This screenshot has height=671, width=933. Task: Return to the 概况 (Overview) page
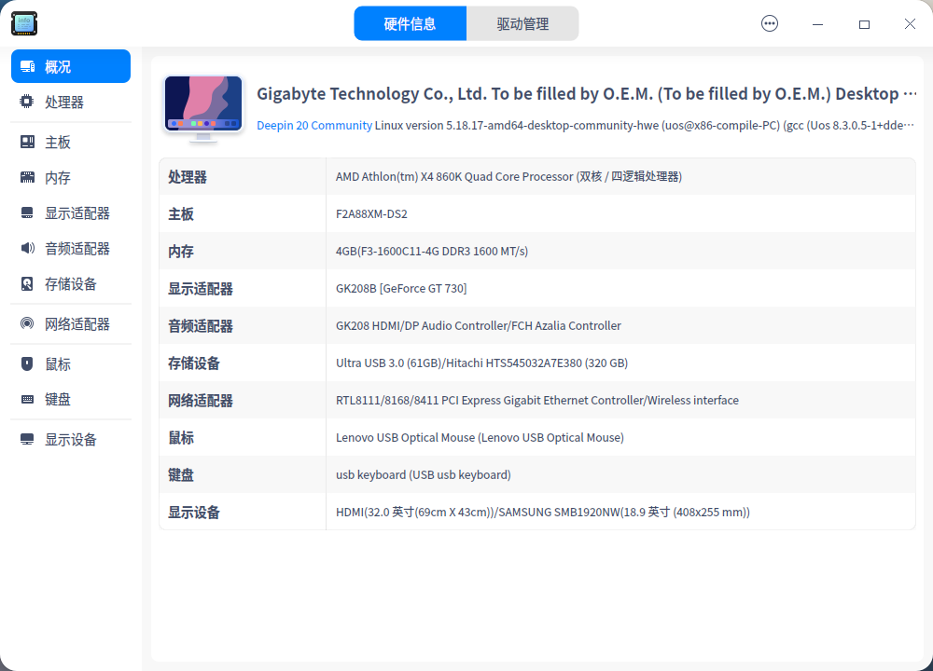pyautogui.click(x=56, y=66)
